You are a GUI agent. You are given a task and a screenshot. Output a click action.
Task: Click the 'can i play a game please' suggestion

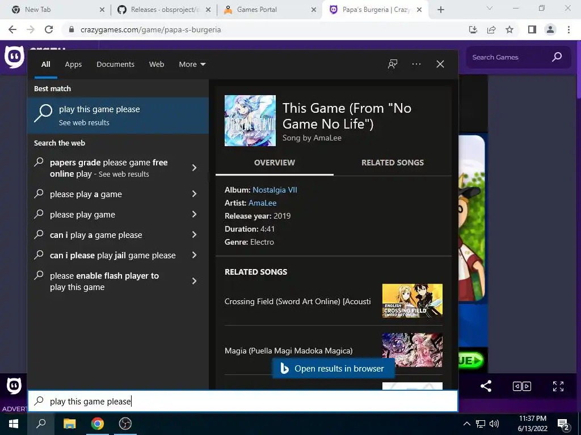(x=118, y=234)
